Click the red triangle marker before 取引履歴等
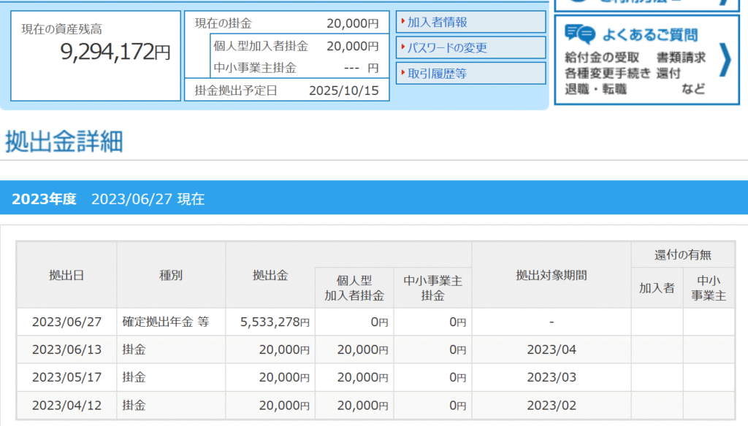Image resolution: width=748 pixels, height=426 pixels. coord(402,73)
